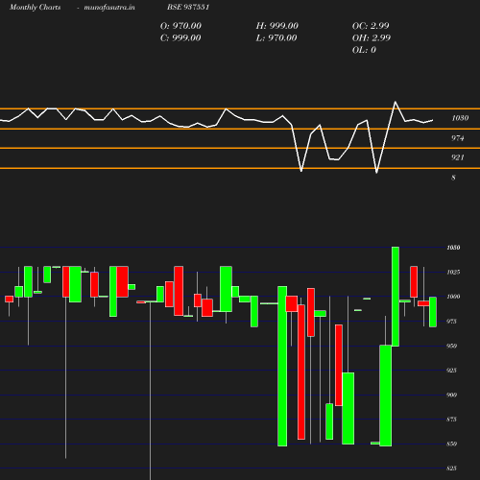Click the "1050" price axis label
This screenshot has height=480, width=480.
click(x=453, y=248)
